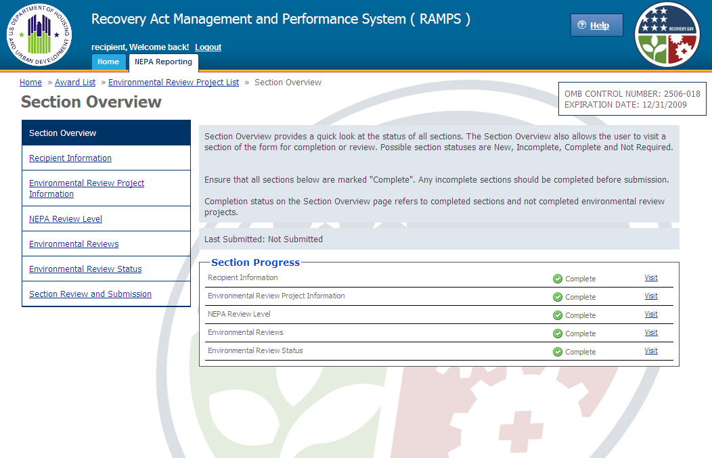712x458 pixels.
Task: Click green checkmark for Environmental Reviews row
Action: point(558,334)
